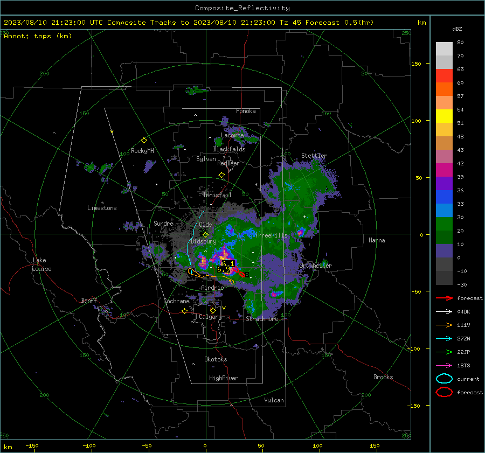This screenshot has width=485, height=453.
Task: Click the Drumheller town label
Action: [316, 266]
